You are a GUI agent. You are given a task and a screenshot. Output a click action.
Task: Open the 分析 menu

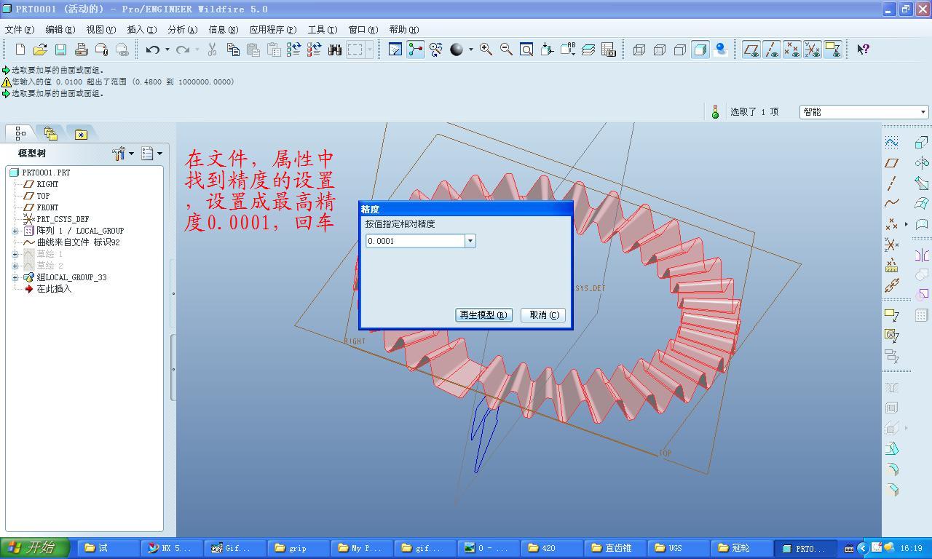(x=182, y=30)
